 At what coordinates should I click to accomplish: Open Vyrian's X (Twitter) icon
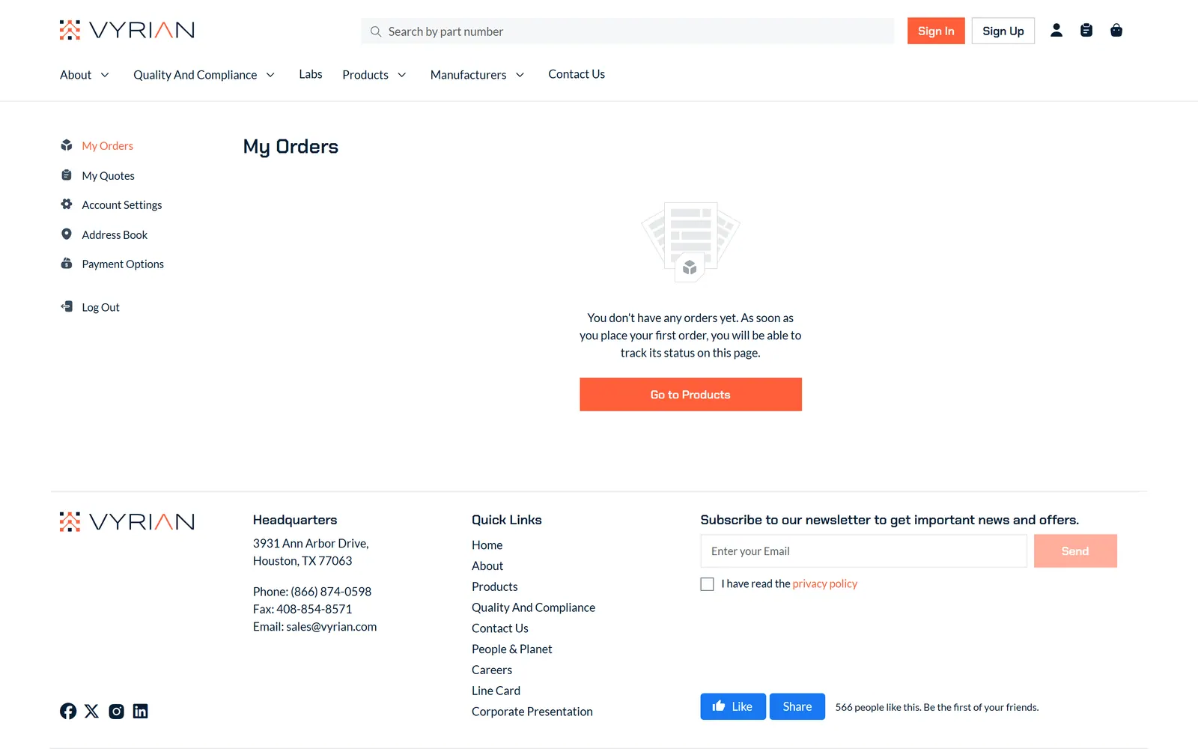coord(91,711)
